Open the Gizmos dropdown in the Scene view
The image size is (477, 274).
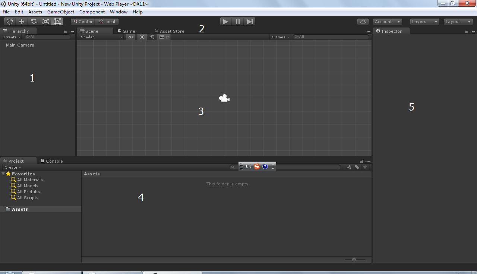[280, 37]
